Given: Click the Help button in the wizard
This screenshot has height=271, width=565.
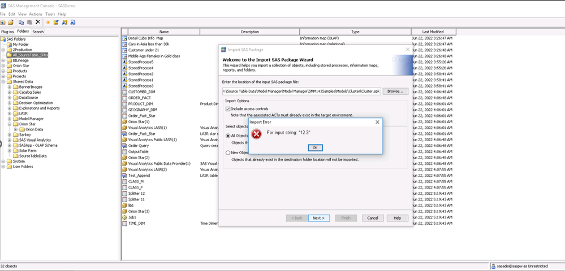Looking at the screenshot, I should point(398,218).
